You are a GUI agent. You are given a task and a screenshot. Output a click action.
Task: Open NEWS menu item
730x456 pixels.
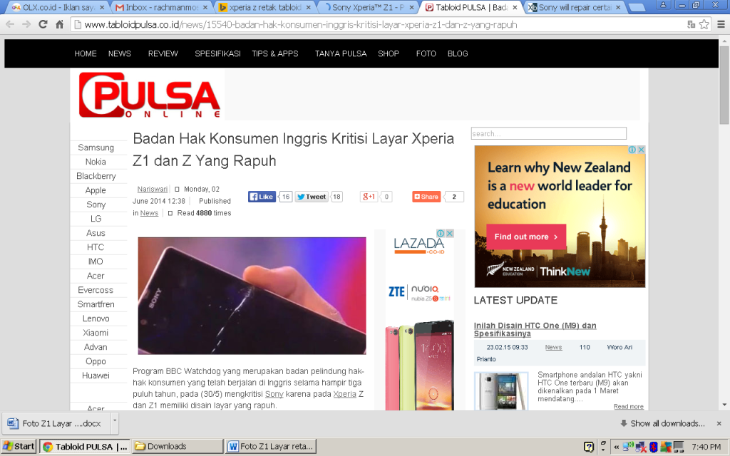point(120,53)
